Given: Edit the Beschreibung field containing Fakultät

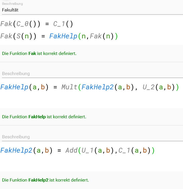Looking at the screenshot, I should pos(92,10).
